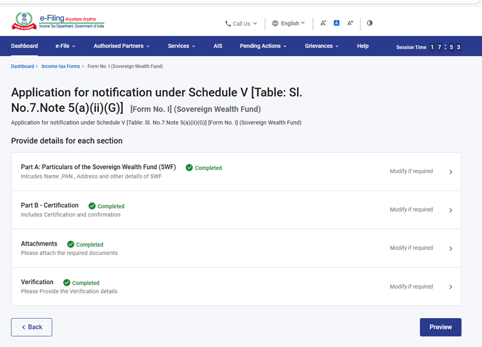The image size is (482, 347).
Task: Expand the Attachments section chevron
Action: 451,249
